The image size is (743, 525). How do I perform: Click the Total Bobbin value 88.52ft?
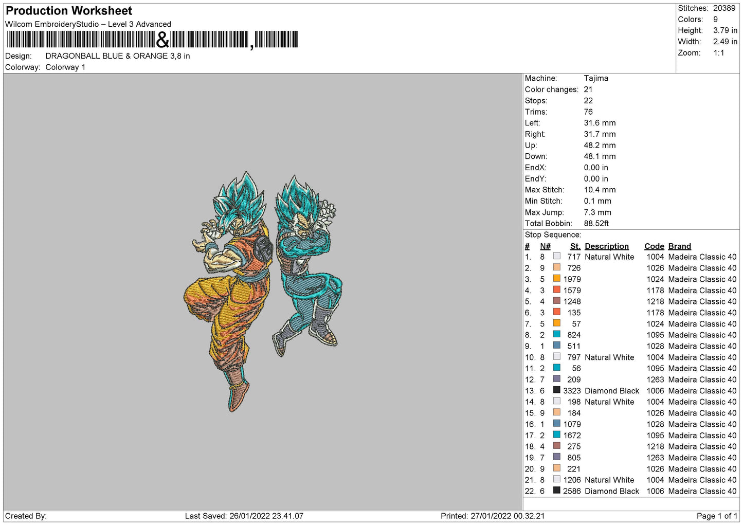coord(596,223)
